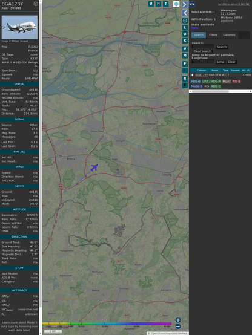Collapse sidebar with left chevron arrow

(x=185, y=13)
